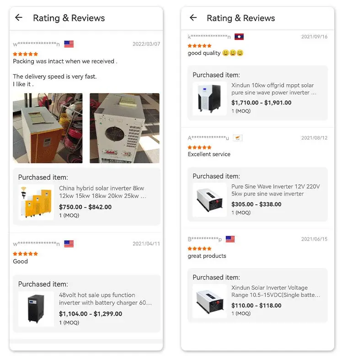The width and height of the screenshot is (343, 356).
Task: Open right review photo of white inverter with fan
Action: pos(124,128)
